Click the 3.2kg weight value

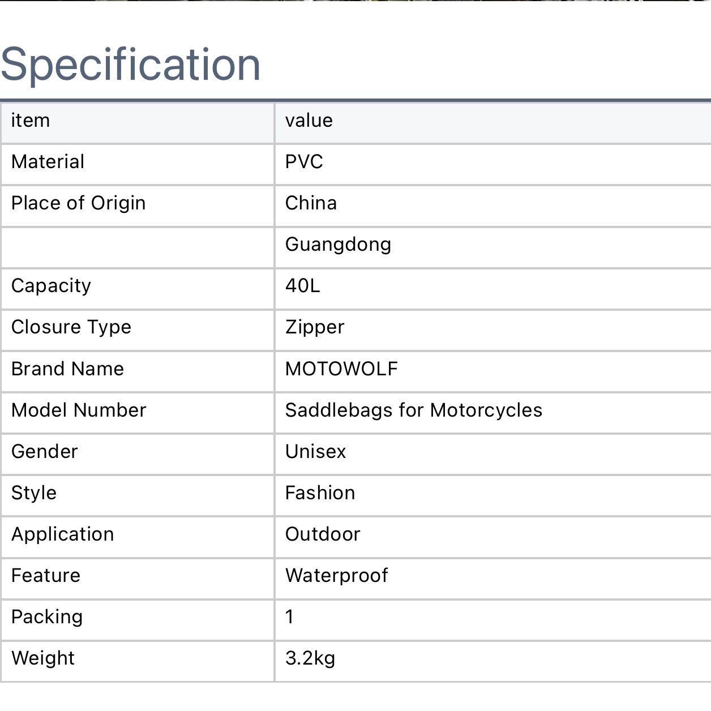[x=310, y=658]
